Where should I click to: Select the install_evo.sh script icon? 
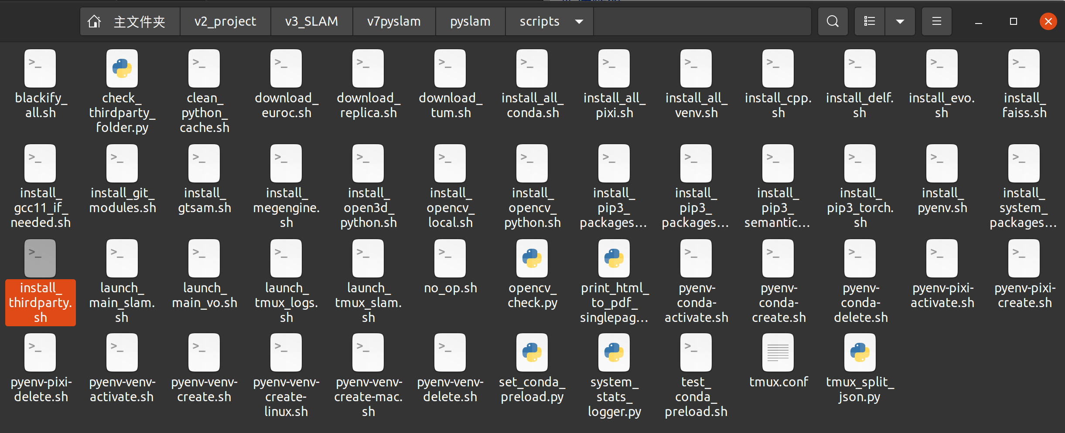pos(942,68)
